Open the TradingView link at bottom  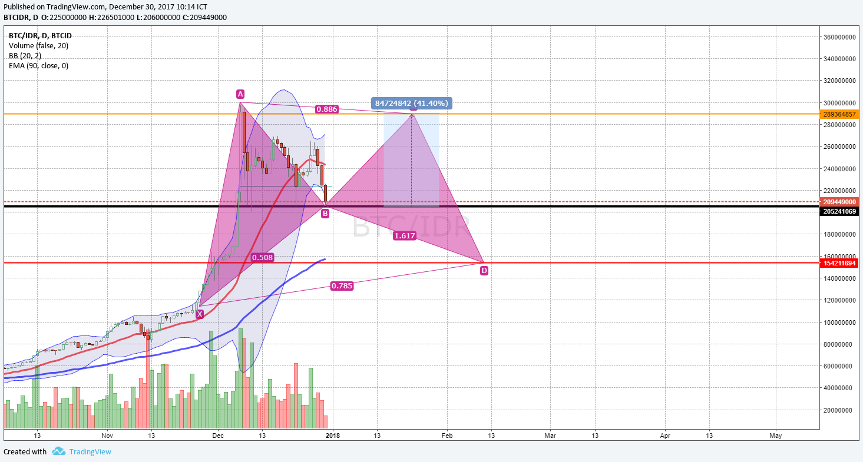coord(90,451)
